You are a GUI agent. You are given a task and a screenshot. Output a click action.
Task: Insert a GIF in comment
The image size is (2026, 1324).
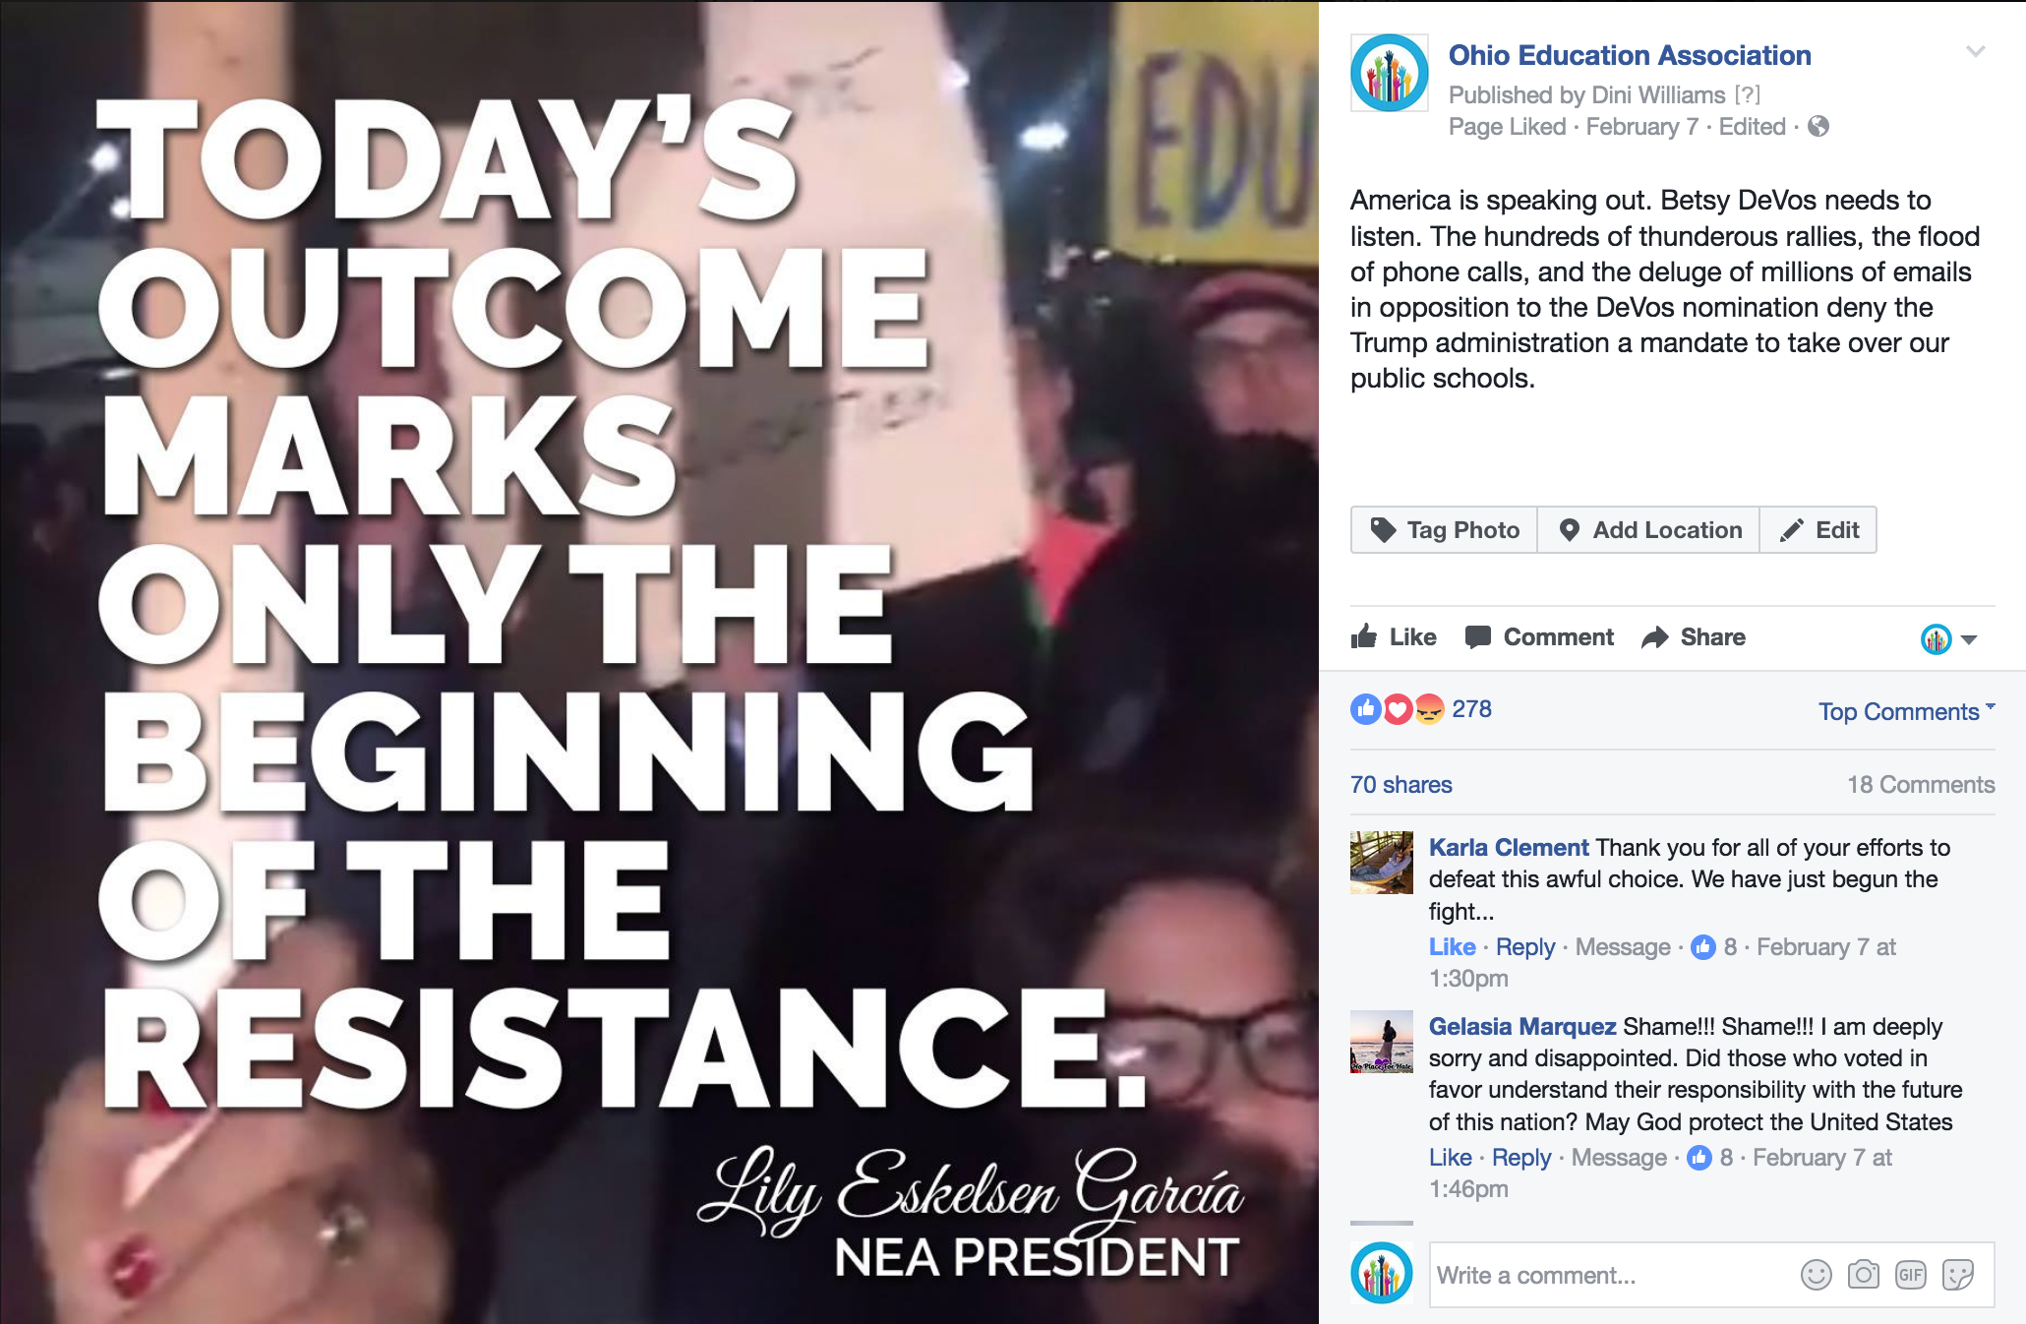1910,1275
